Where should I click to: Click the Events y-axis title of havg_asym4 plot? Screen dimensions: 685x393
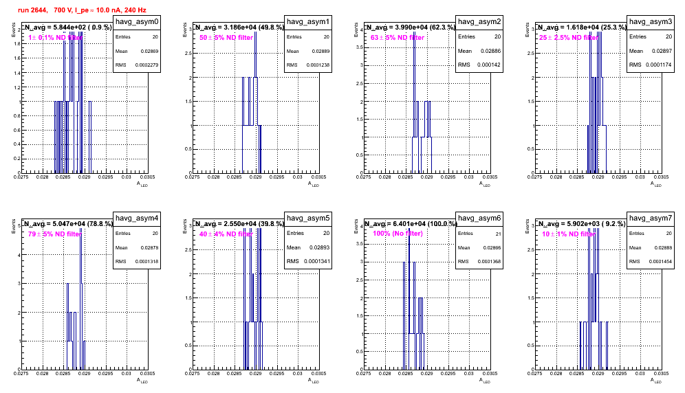(x=14, y=226)
